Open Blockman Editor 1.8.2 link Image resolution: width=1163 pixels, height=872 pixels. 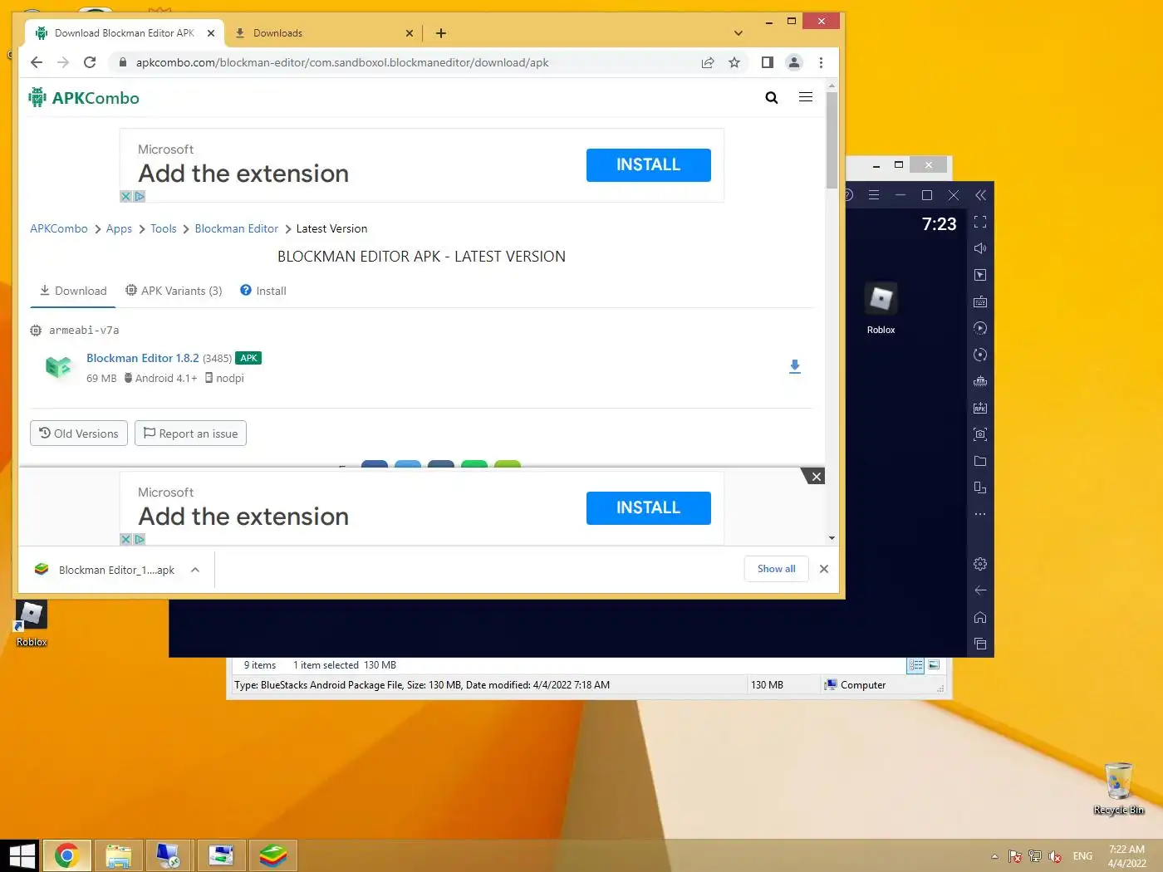143,358
